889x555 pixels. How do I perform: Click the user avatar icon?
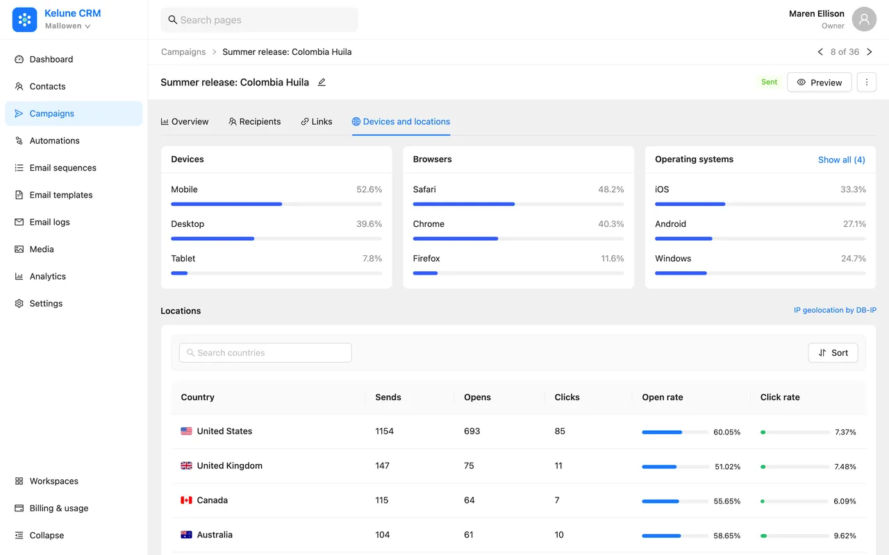(x=864, y=20)
